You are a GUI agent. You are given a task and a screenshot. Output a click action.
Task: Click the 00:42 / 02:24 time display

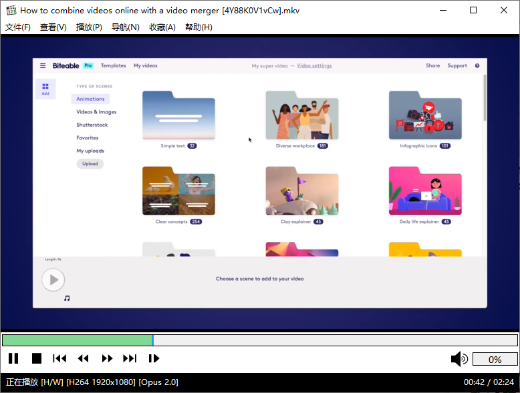coord(489,382)
